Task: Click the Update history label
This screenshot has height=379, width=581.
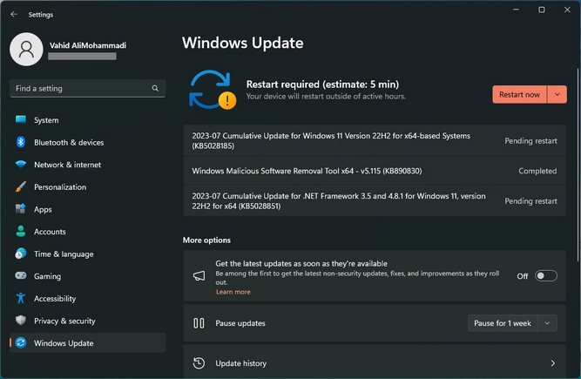Action: coord(240,363)
